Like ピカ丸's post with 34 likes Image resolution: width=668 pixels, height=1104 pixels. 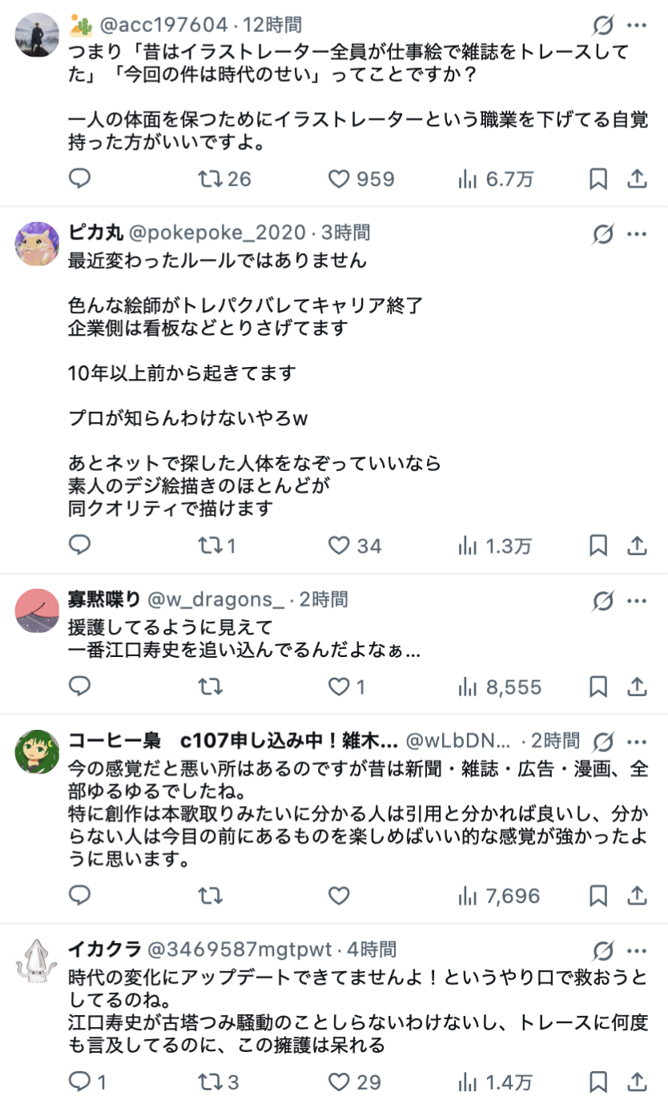[340, 546]
